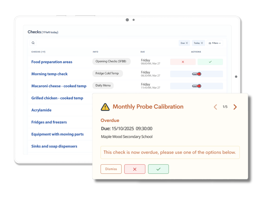Open Food preparation areas check
The height and width of the screenshot is (200, 257).
pos(52,62)
